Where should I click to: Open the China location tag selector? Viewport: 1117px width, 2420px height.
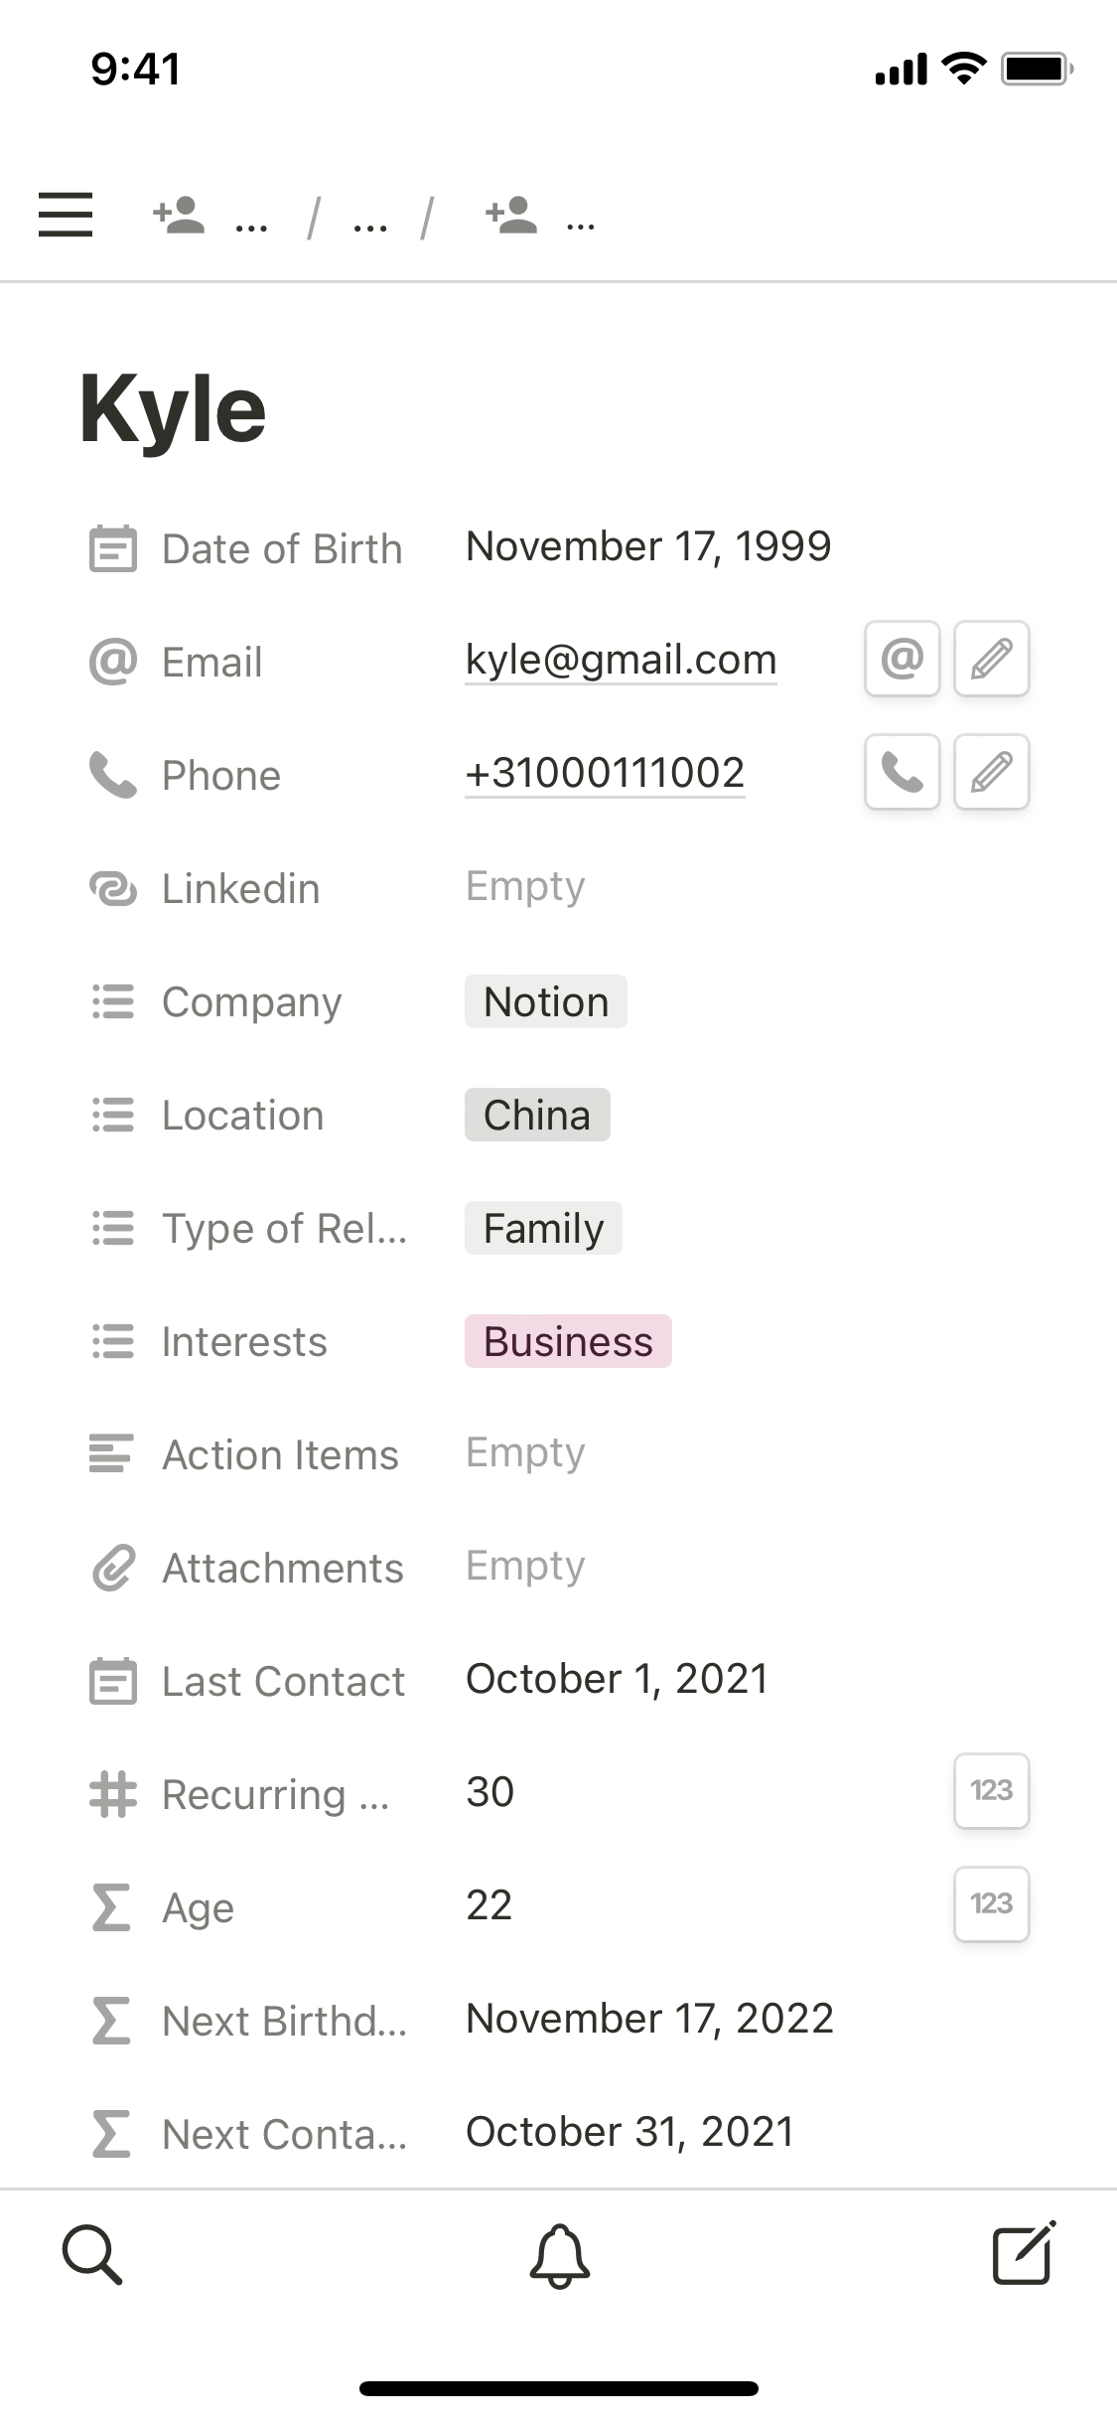pyautogui.click(x=536, y=1115)
